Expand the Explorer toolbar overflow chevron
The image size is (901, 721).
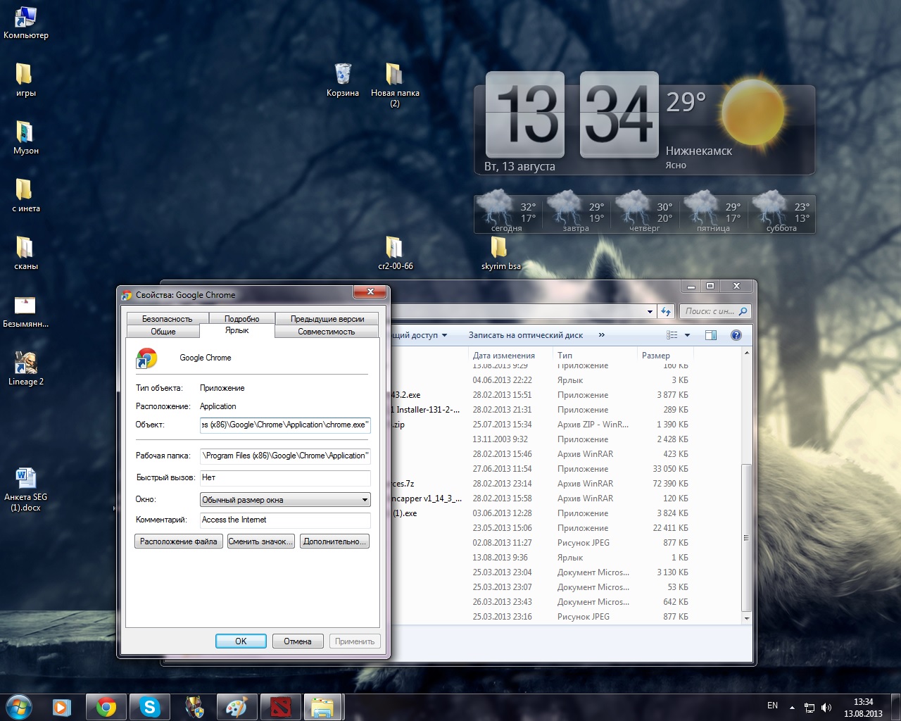[x=601, y=335]
